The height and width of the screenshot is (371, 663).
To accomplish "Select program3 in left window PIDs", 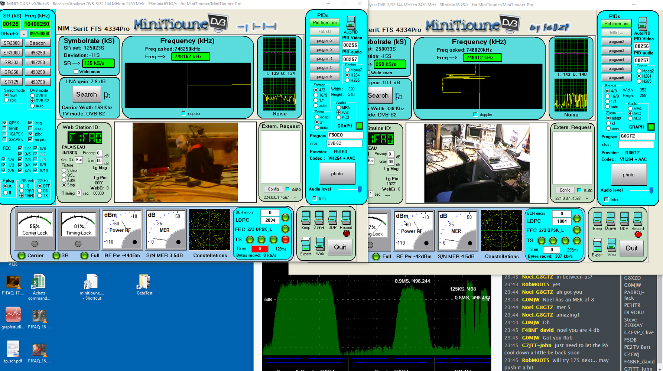I will point(325,49).
